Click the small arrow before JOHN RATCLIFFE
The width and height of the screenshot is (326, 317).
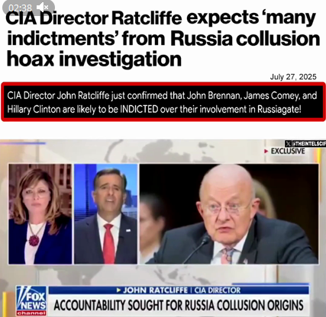pos(118,290)
